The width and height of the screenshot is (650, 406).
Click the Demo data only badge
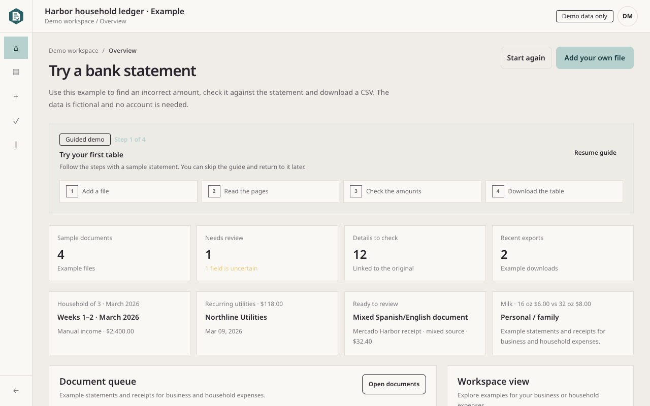[584, 16]
